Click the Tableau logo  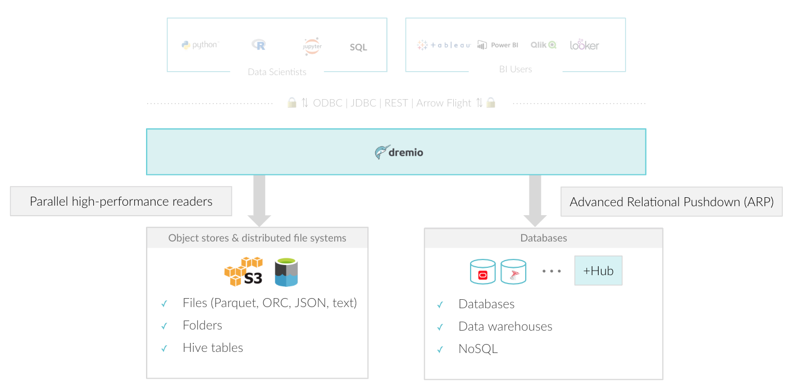click(444, 45)
